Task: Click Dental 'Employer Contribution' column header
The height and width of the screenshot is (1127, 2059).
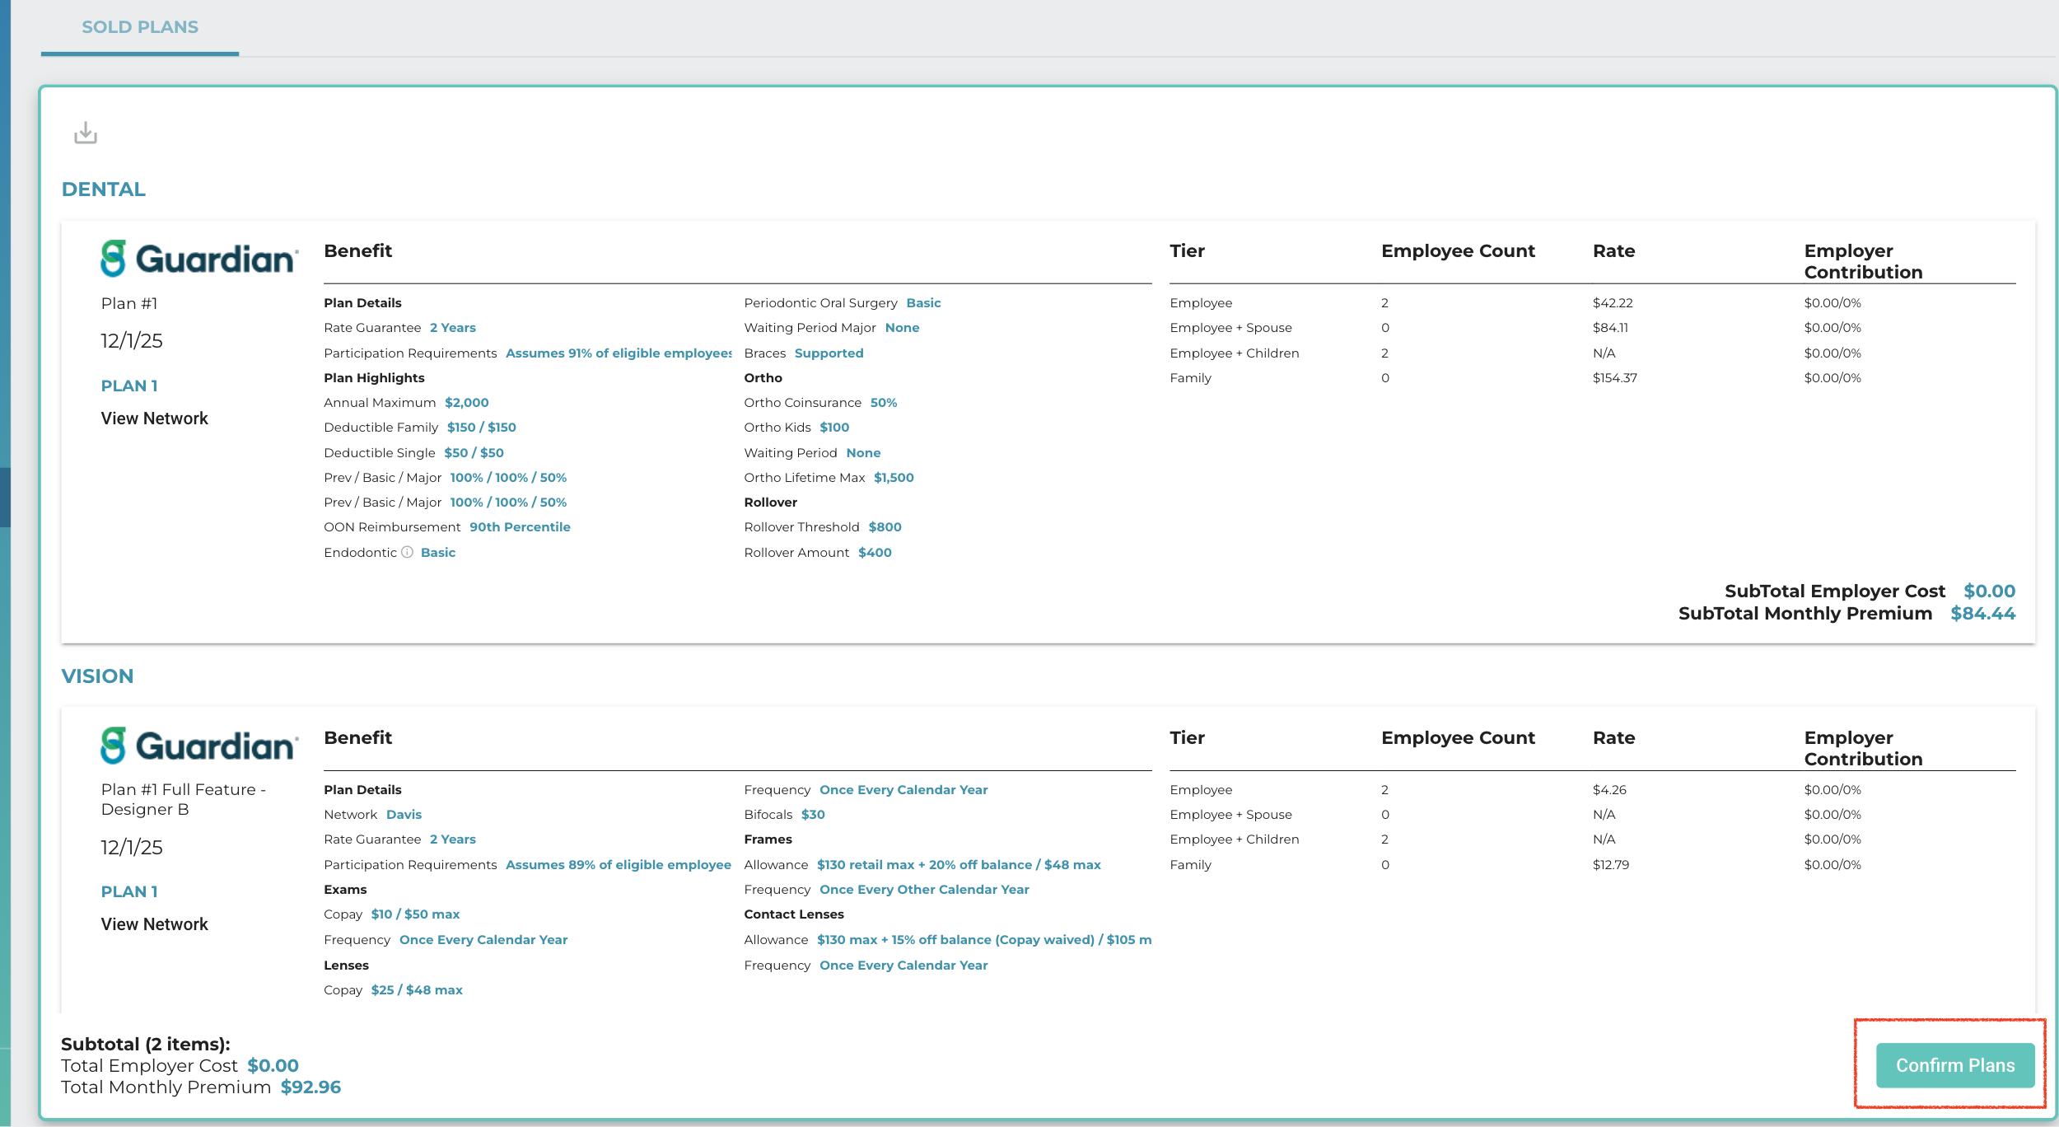Action: tap(1864, 261)
